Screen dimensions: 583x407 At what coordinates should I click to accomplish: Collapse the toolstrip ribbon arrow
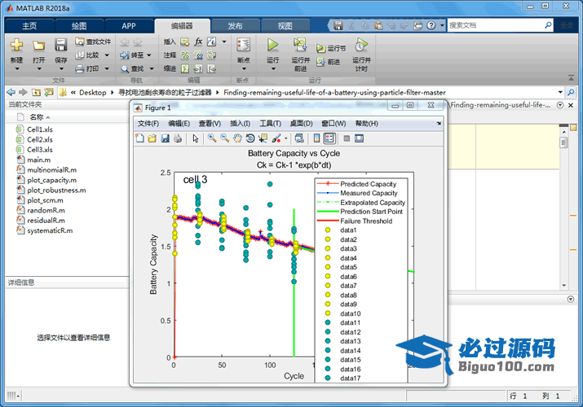(571, 78)
